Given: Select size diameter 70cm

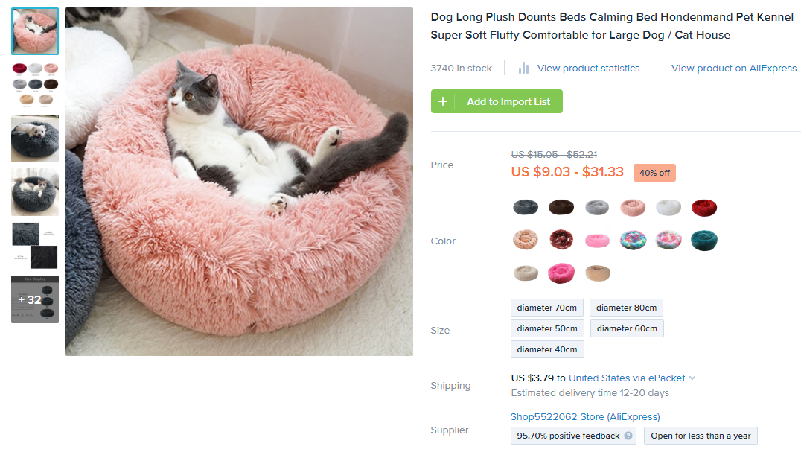Looking at the screenshot, I should click(x=547, y=308).
